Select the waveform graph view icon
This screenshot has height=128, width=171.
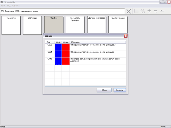coord(143,11)
